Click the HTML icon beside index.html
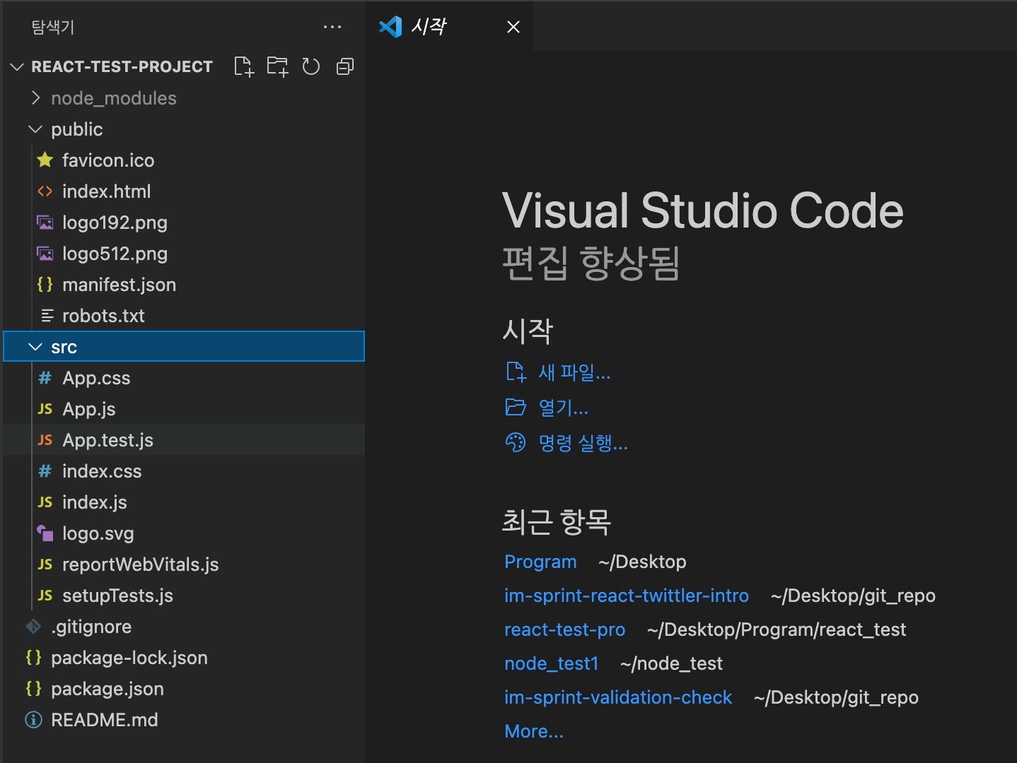Screen dimensions: 1017x763 coord(45,191)
